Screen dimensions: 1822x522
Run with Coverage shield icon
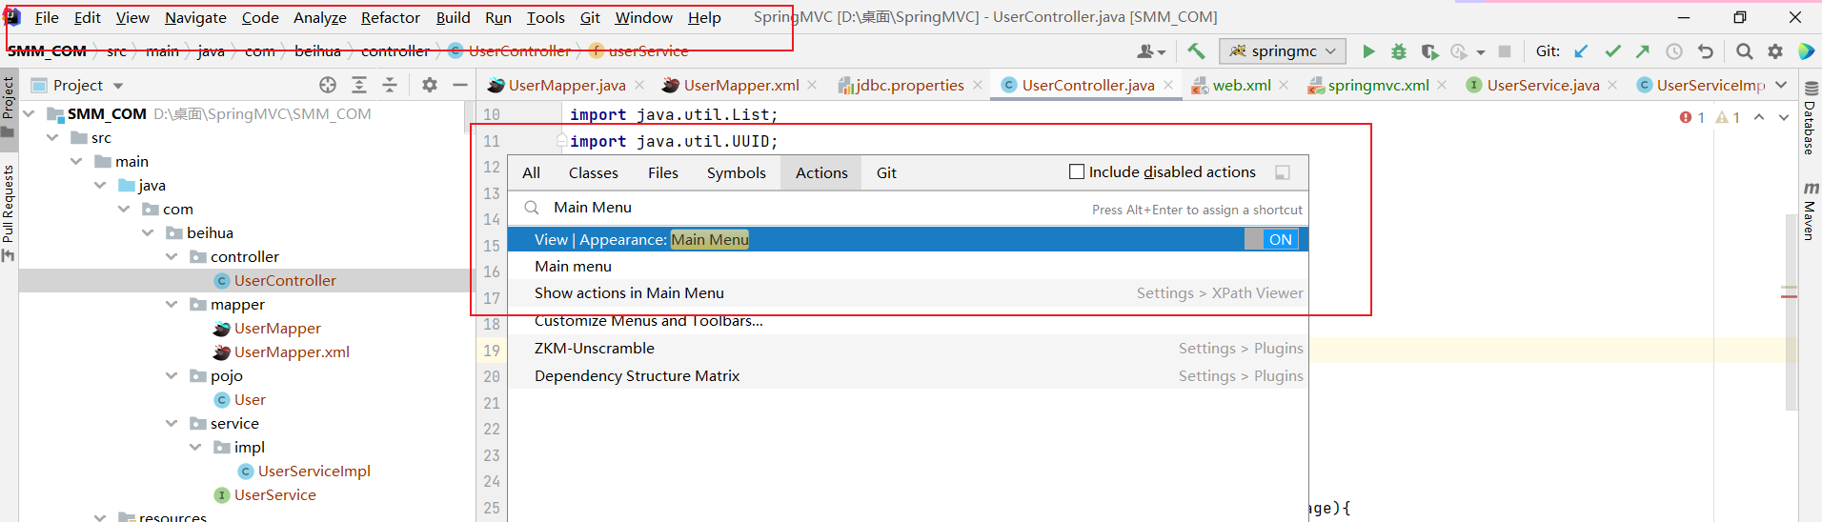(1429, 51)
